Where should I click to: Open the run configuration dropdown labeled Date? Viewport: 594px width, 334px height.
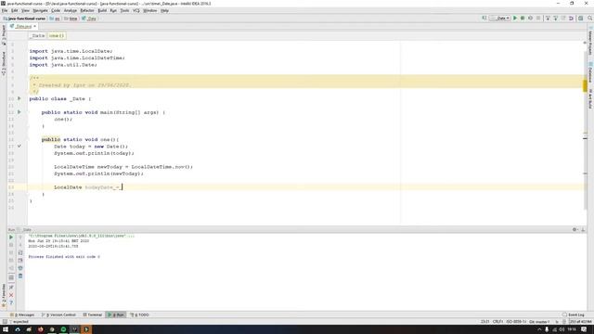(500, 19)
